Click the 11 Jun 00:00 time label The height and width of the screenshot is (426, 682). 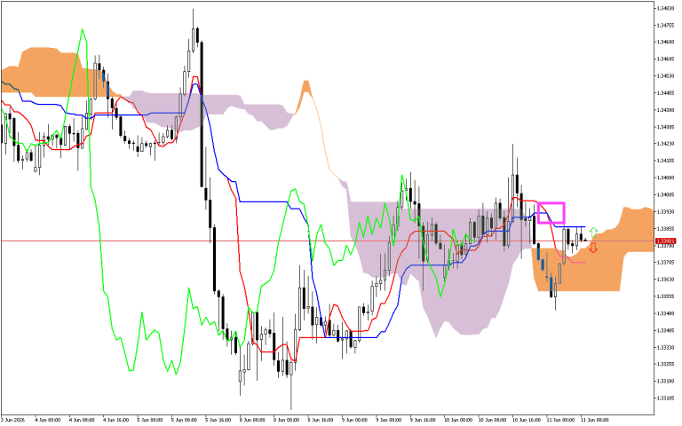coord(560,420)
